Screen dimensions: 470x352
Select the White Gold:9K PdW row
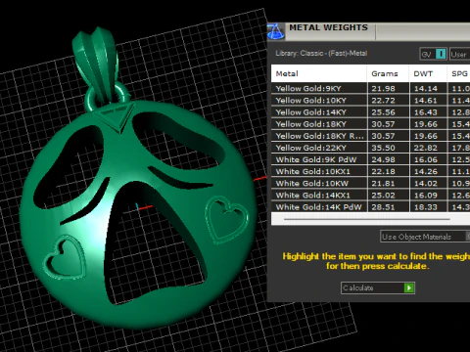(370, 159)
